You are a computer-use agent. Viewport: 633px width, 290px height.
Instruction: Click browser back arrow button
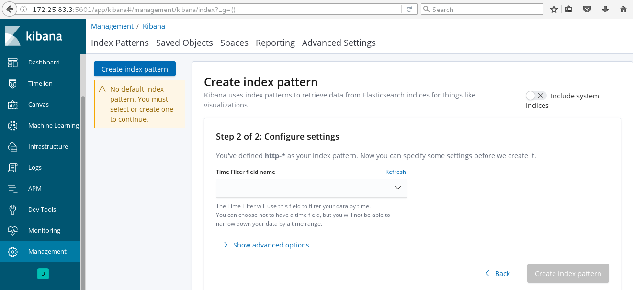coord(10,9)
